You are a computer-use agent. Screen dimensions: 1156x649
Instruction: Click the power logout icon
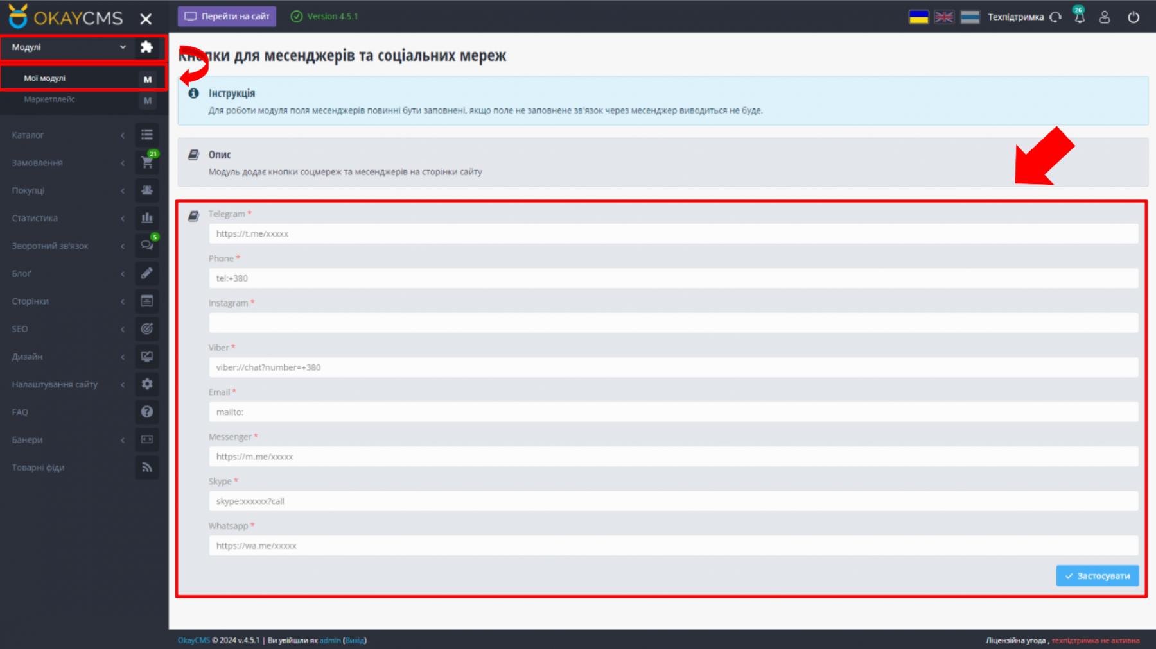click(x=1134, y=17)
